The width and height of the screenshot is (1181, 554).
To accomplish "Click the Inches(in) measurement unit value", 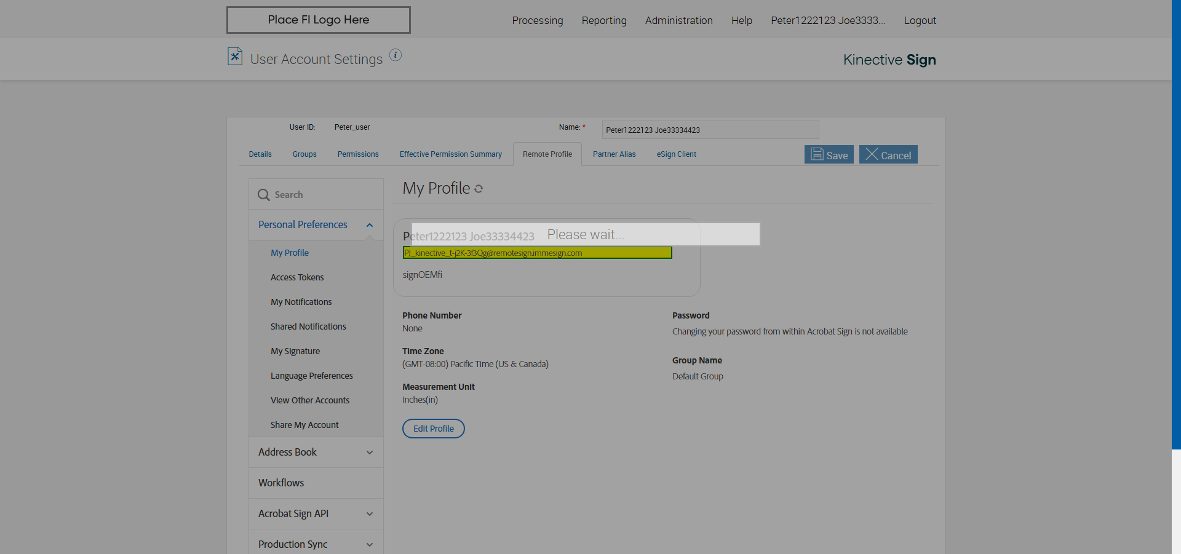I will [420, 400].
